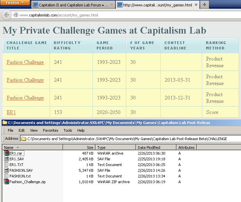Click the 2/25/2013 19:18 date value

click(x=152, y=159)
